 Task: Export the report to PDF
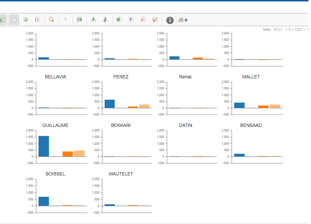click(x=143, y=19)
